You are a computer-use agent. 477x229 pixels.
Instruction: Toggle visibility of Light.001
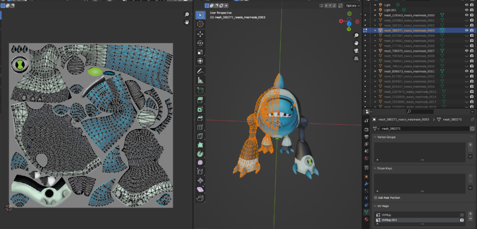pos(467,10)
